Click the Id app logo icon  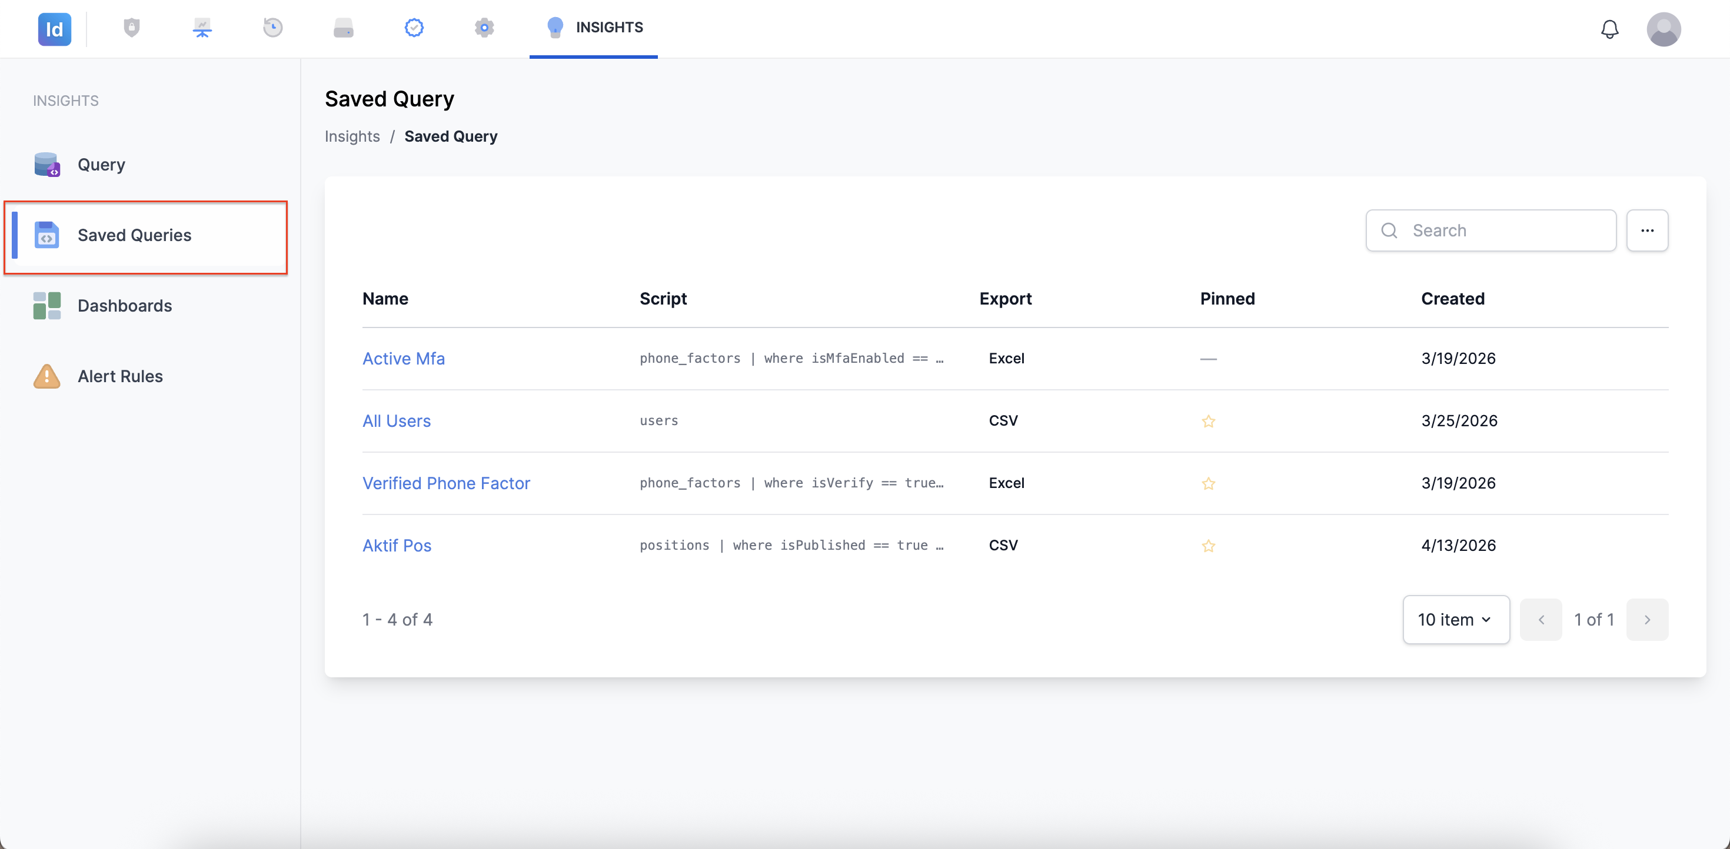[54, 29]
